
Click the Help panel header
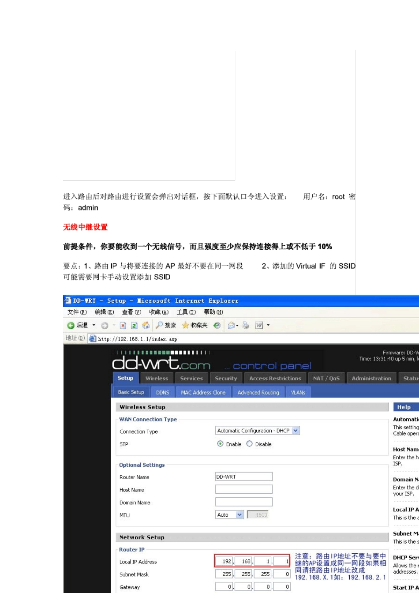click(x=406, y=407)
